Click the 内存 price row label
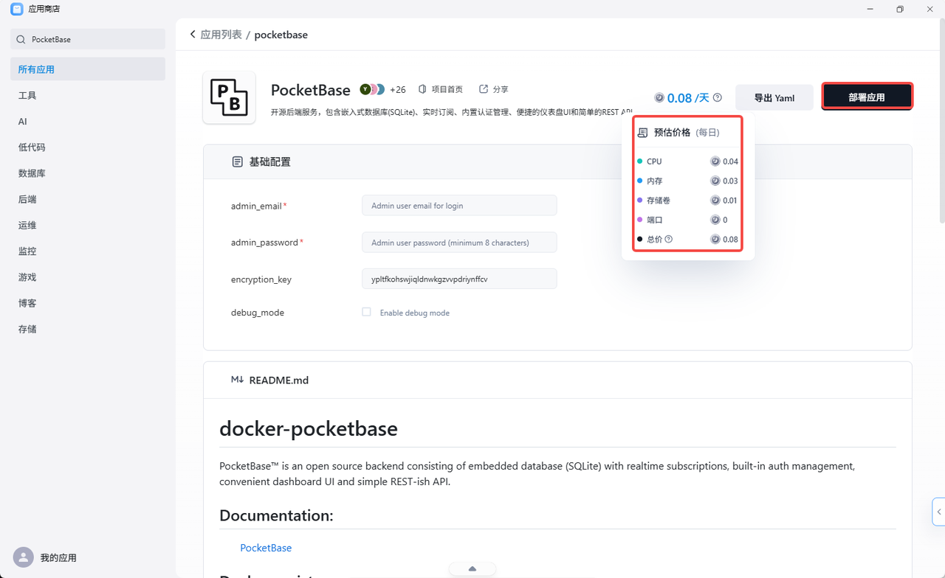The height and width of the screenshot is (578, 945). pyautogui.click(x=654, y=181)
